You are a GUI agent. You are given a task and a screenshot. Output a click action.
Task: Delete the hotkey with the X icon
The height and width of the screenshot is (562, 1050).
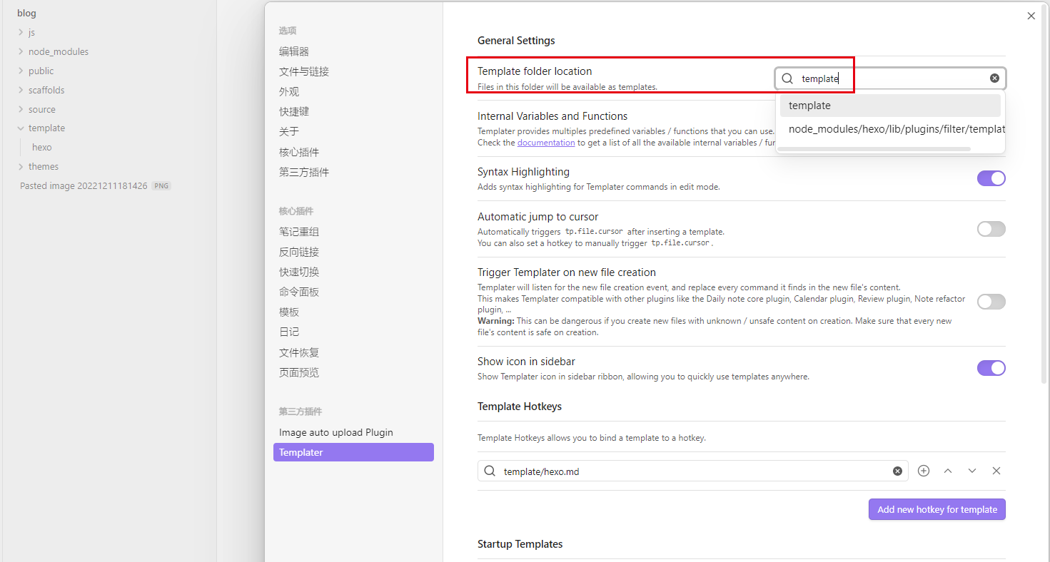point(996,471)
